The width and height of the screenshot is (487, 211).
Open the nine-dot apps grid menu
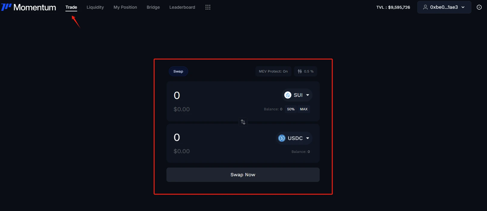tap(208, 7)
